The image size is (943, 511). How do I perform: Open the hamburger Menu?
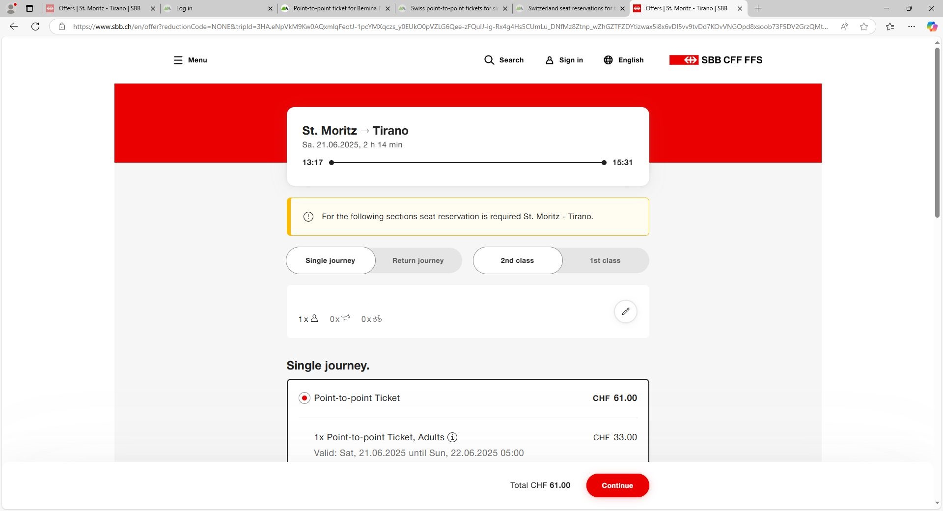point(190,60)
